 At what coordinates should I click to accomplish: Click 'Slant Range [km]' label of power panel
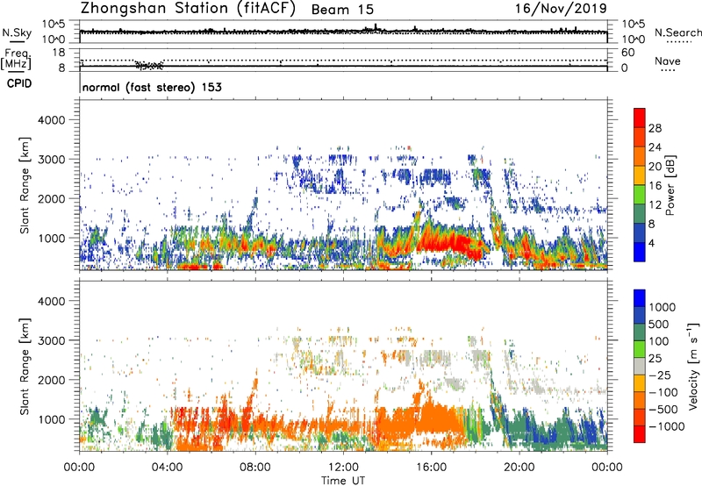tap(25, 185)
